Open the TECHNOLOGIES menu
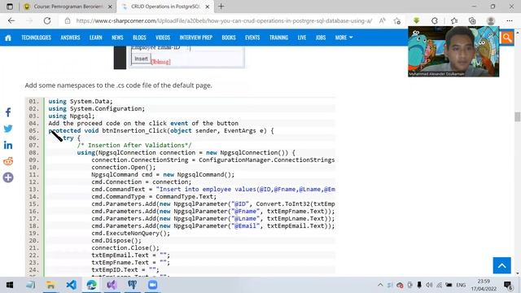Screen dimensions: 521x293 click(36, 37)
